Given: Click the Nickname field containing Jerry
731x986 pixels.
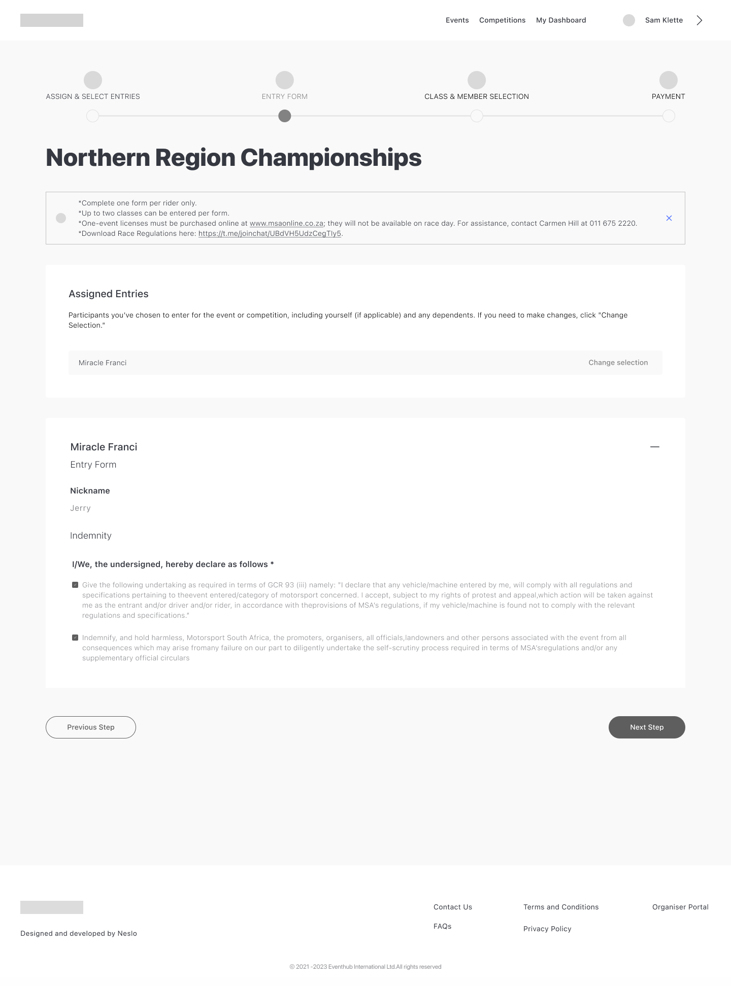Looking at the screenshot, I should tap(81, 508).
